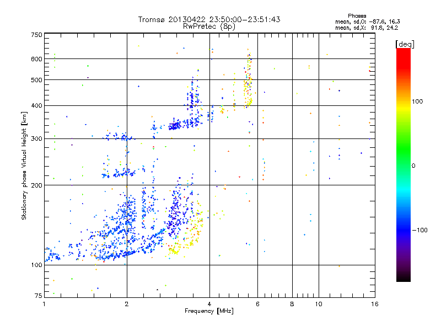The height and width of the screenshot is (331, 441).
Task: Click the x-axis tick label '8'
Action: [292, 304]
